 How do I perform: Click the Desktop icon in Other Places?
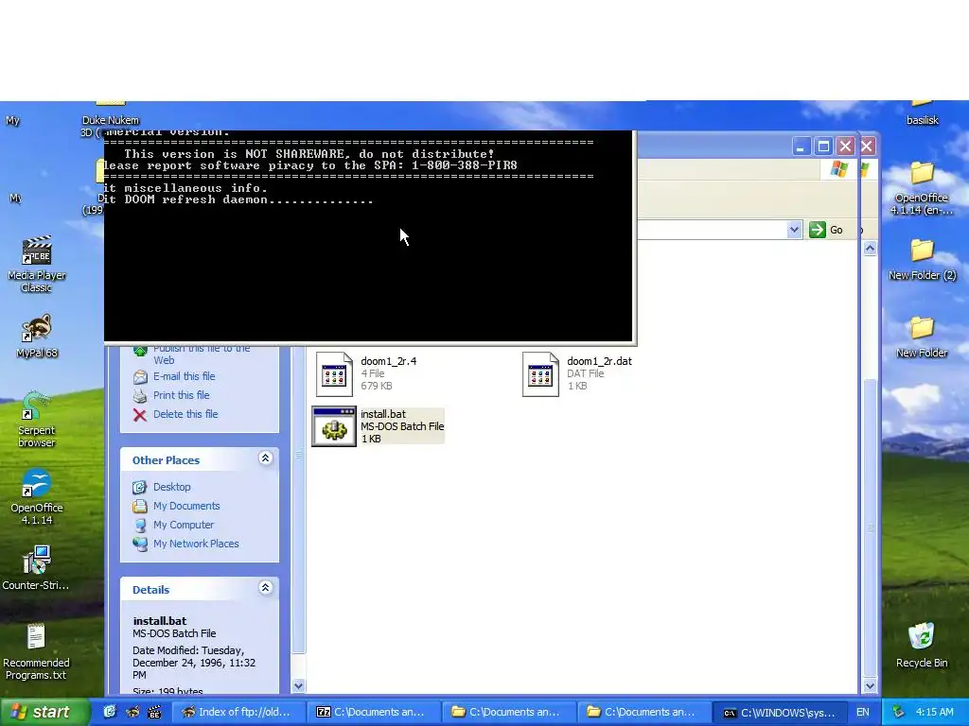pyautogui.click(x=140, y=487)
